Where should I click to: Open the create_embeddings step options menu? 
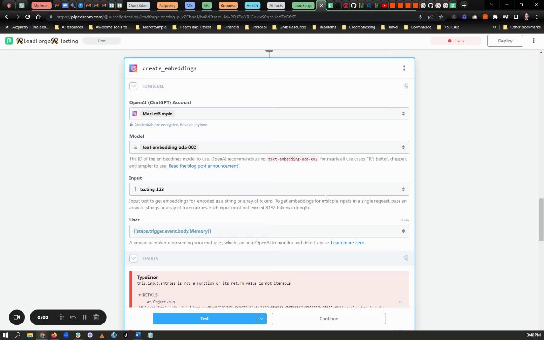point(404,68)
